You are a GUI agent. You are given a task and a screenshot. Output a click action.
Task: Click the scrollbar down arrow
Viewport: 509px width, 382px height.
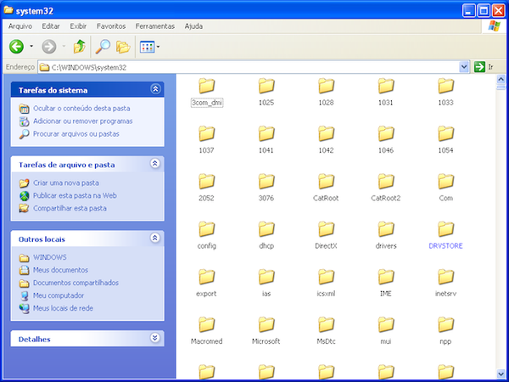pyautogui.click(x=501, y=374)
